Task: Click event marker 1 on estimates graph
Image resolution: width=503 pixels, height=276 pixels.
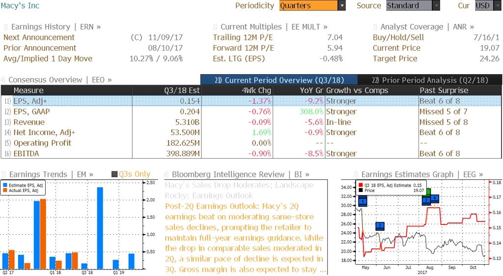Action: coord(363,202)
